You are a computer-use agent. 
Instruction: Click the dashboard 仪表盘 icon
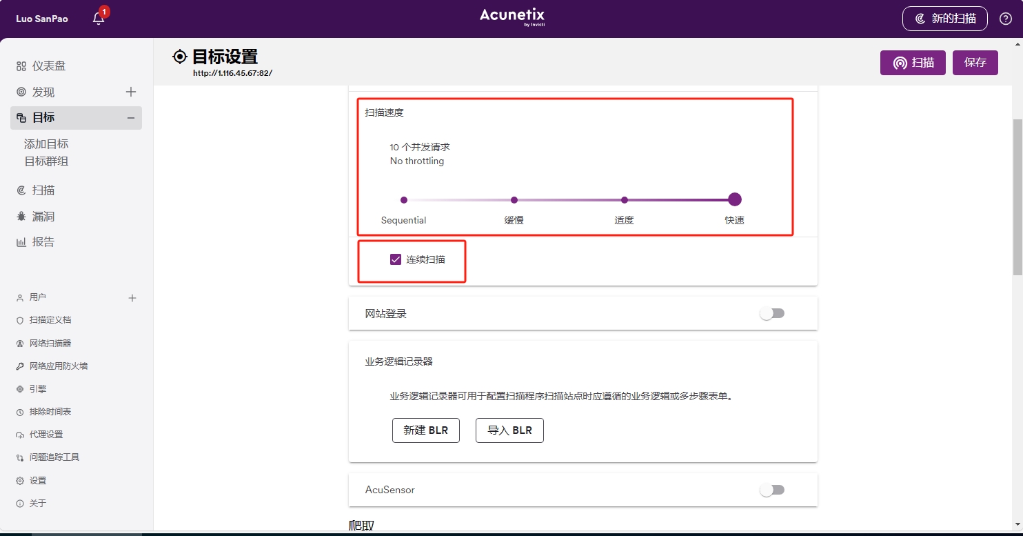(x=21, y=66)
